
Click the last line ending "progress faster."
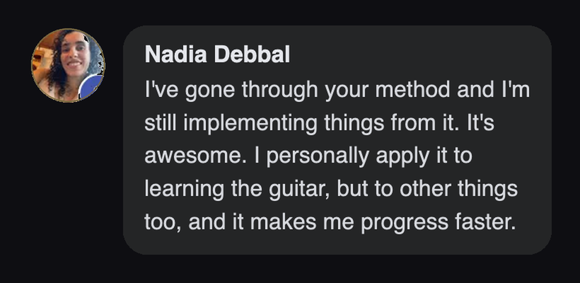[330, 223]
